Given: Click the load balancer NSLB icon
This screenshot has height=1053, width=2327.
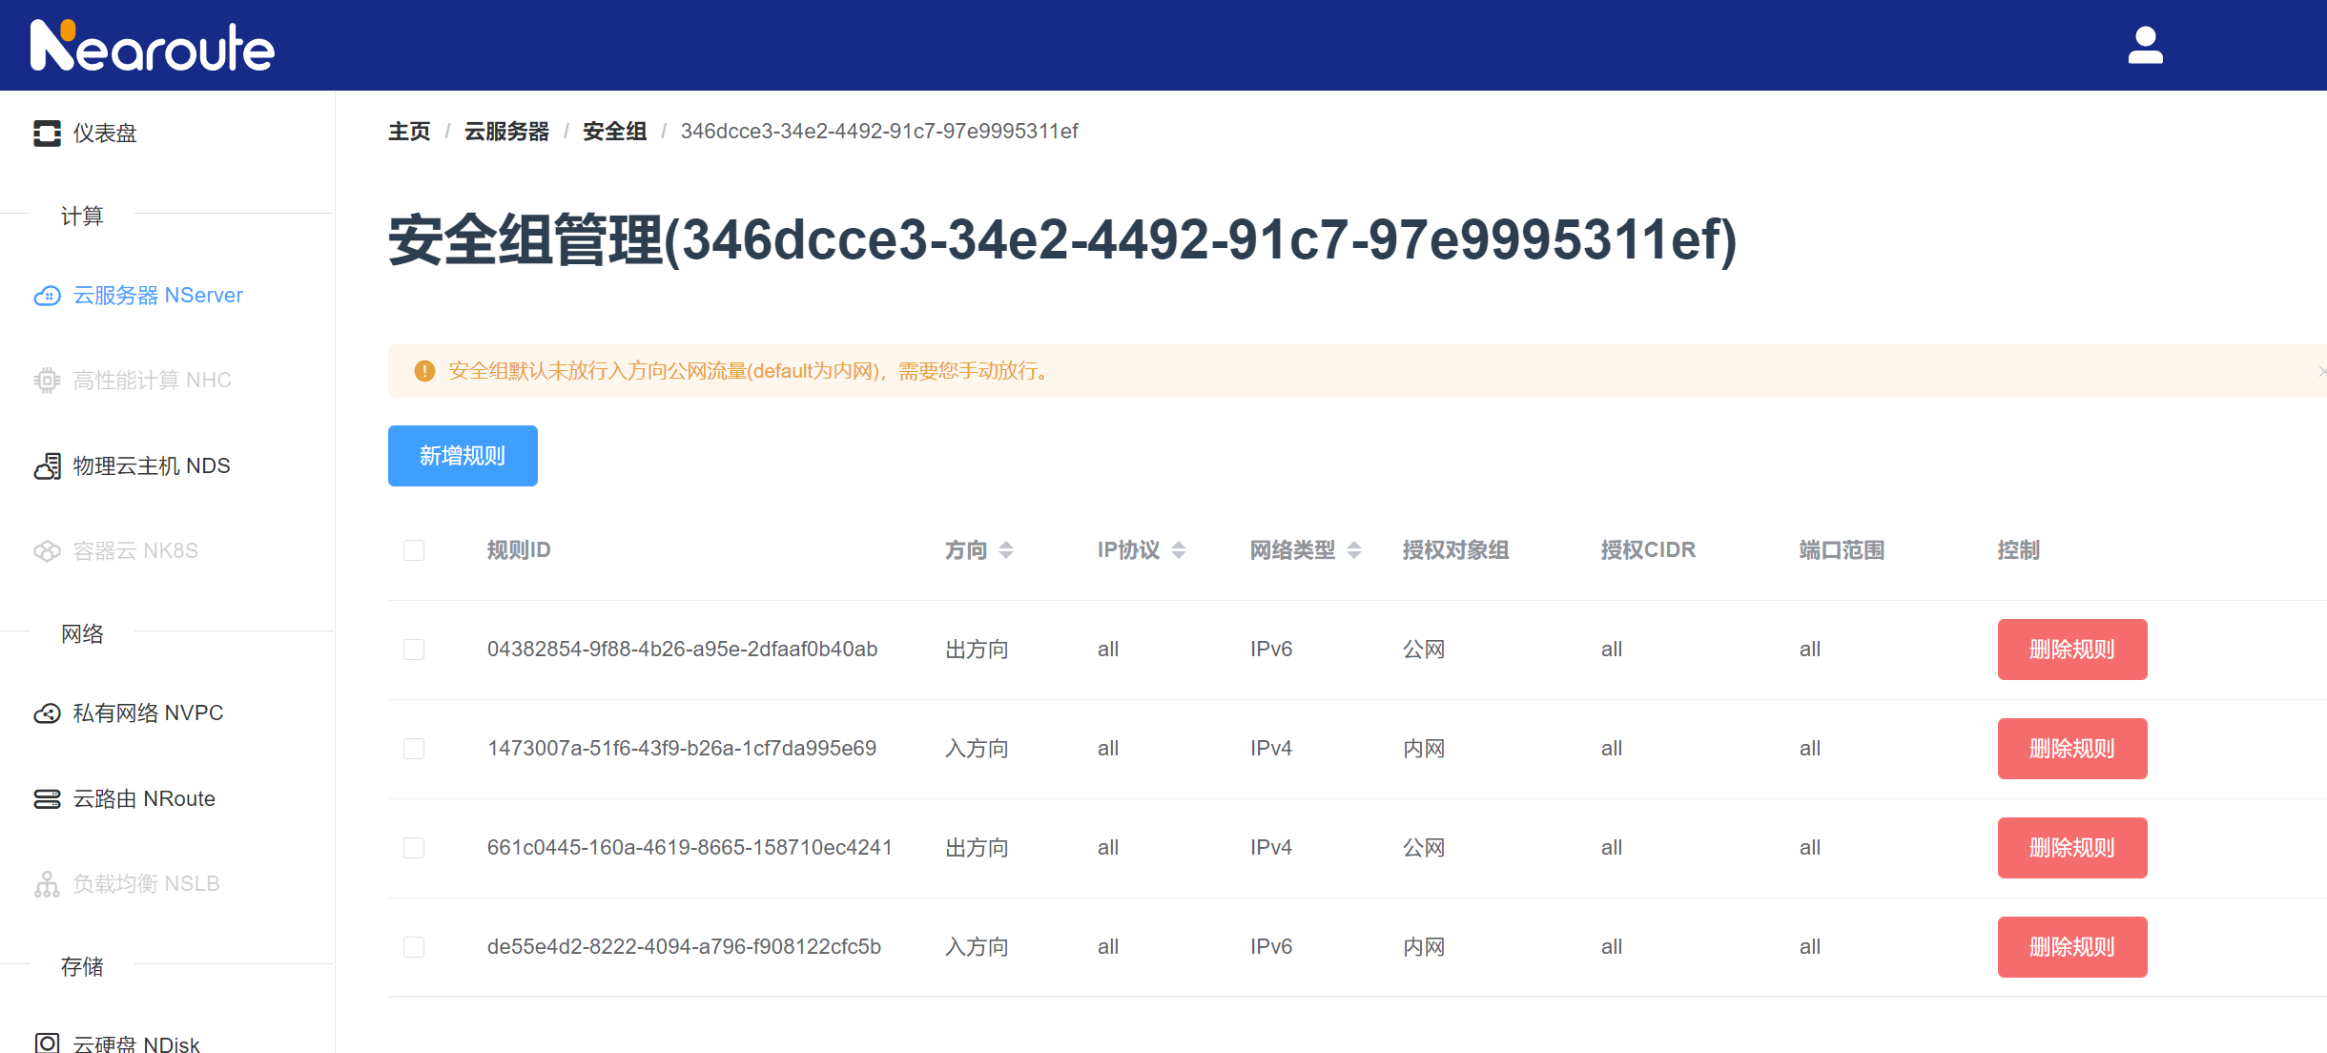Looking at the screenshot, I should [47, 884].
